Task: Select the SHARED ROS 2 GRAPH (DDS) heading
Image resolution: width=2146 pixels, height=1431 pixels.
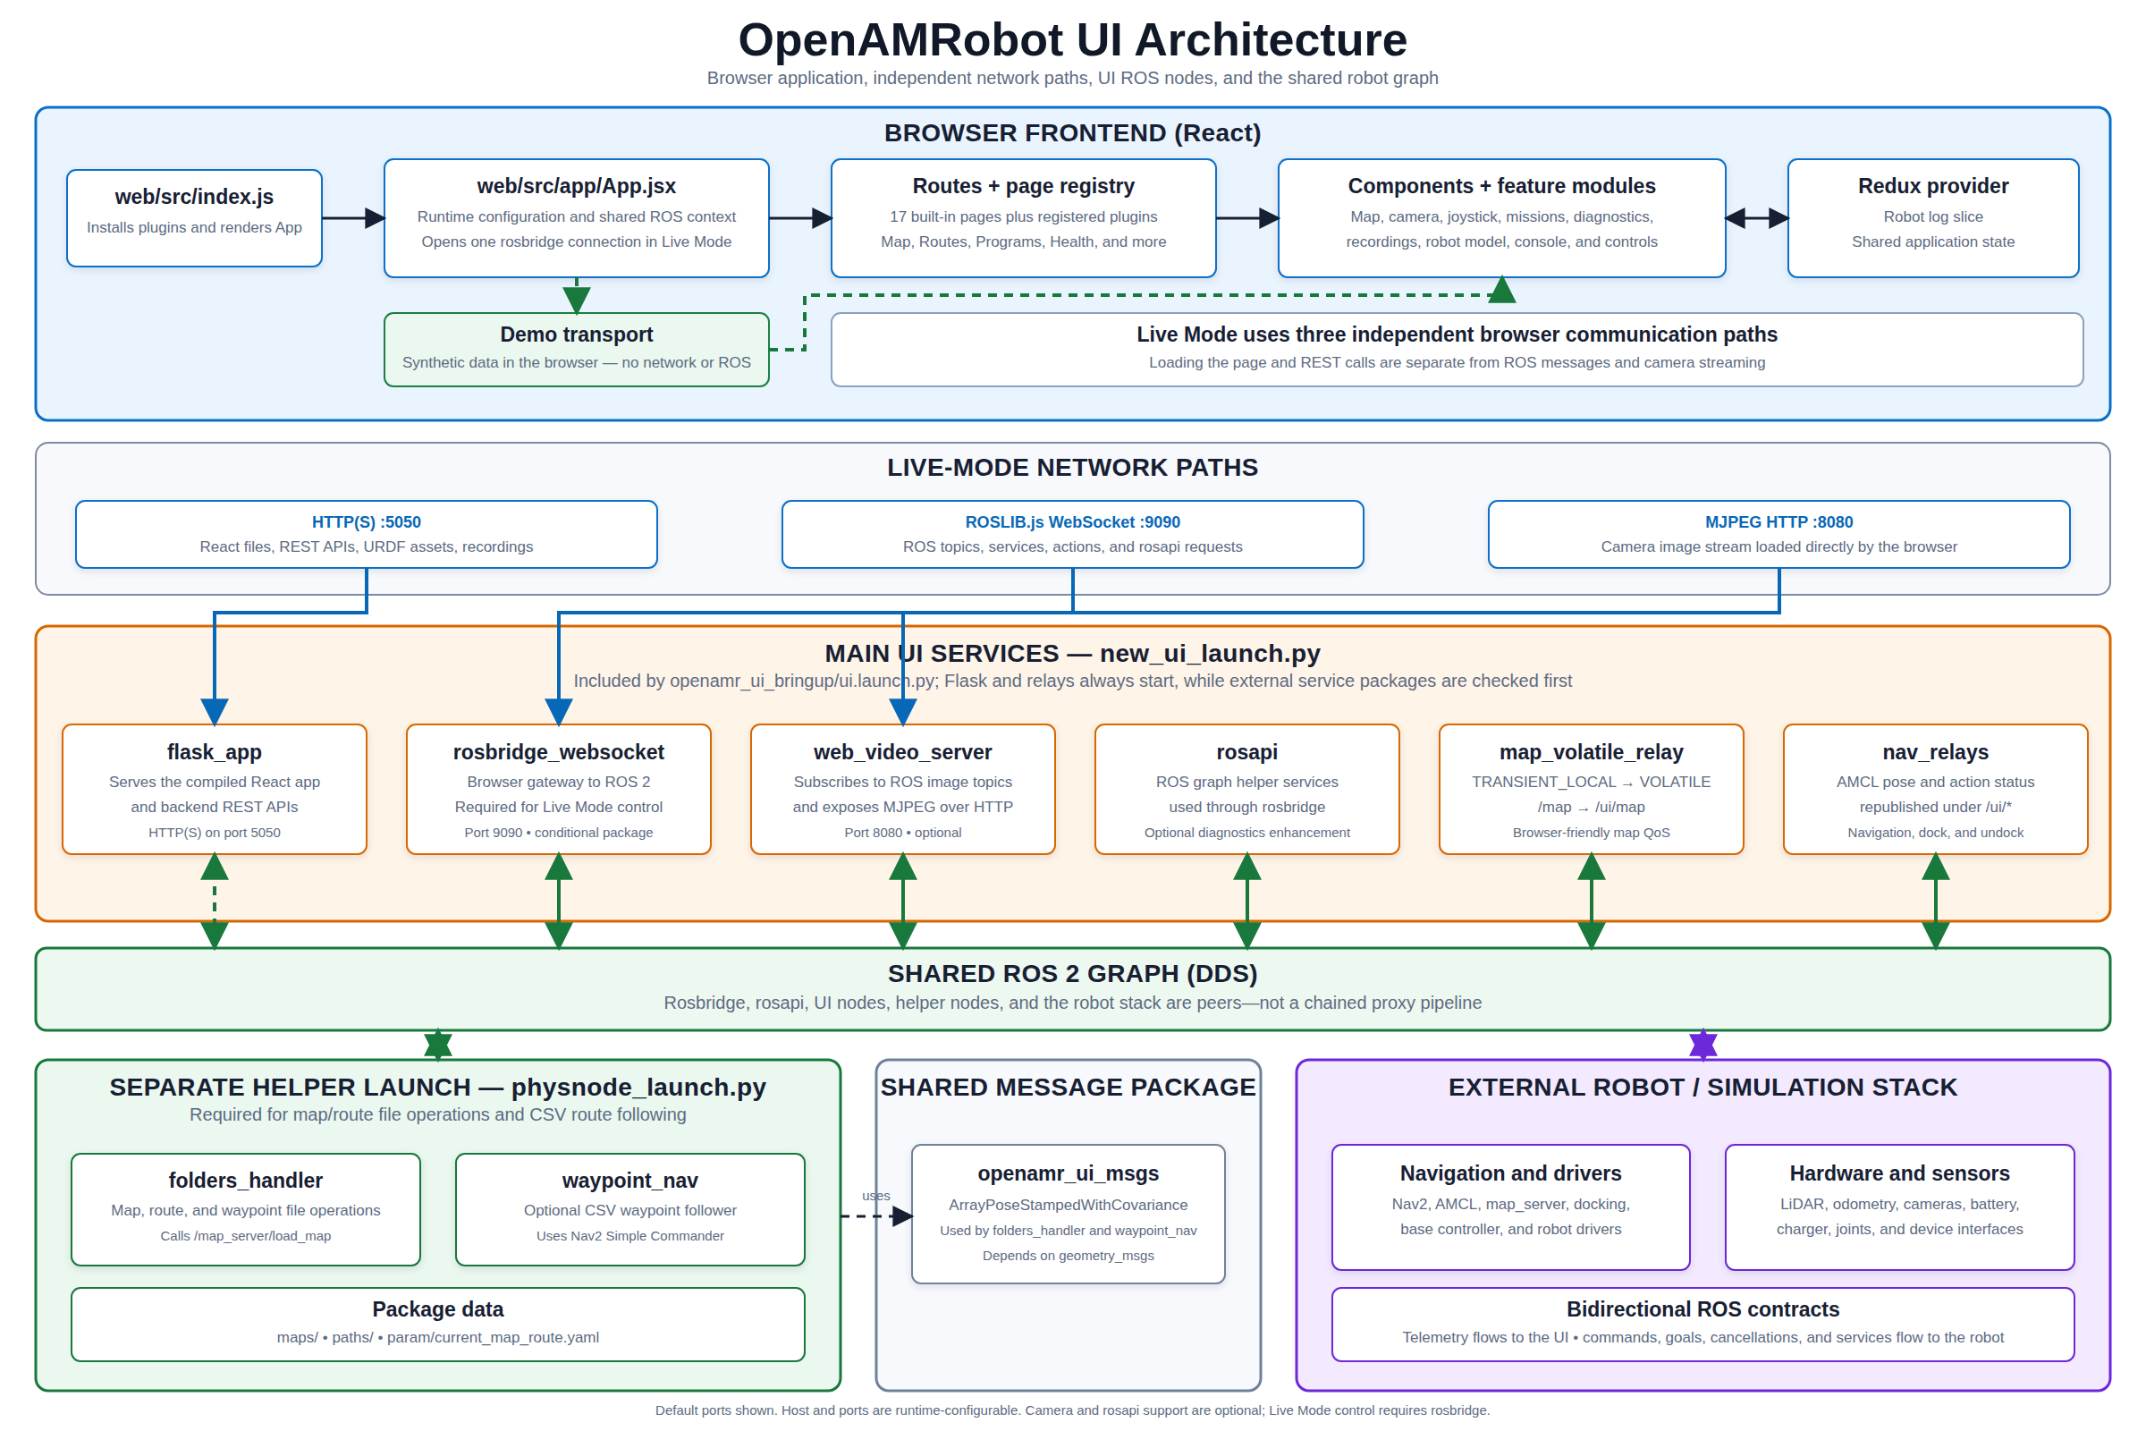Action: pos(1073,974)
